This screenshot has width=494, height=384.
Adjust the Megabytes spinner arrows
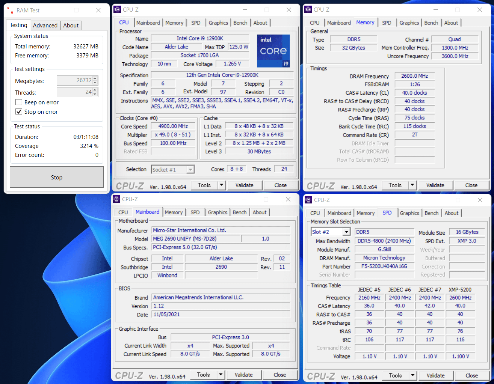(x=95, y=80)
